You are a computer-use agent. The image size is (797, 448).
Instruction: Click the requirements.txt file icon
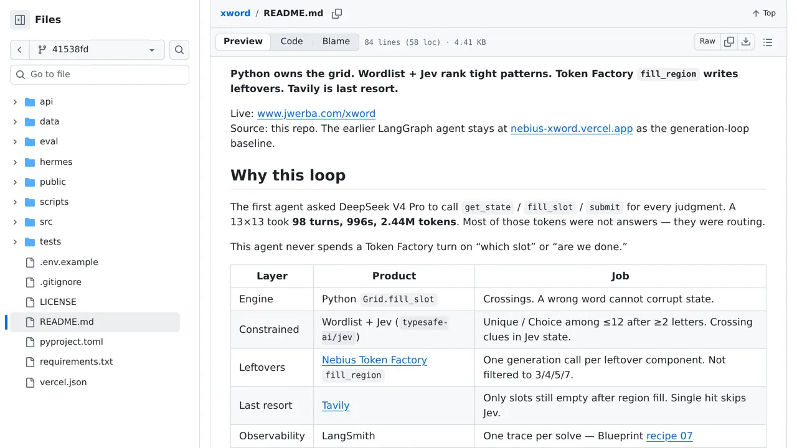pyautogui.click(x=30, y=362)
